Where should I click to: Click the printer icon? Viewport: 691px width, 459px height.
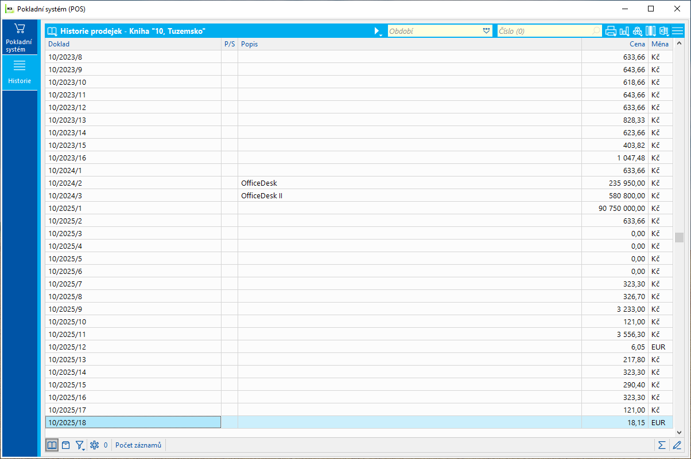tap(611, 31)
